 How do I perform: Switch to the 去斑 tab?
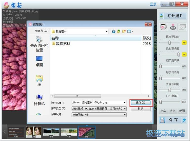point(173,111)
